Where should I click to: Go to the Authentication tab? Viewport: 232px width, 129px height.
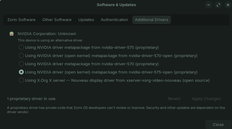pos(114,20)
